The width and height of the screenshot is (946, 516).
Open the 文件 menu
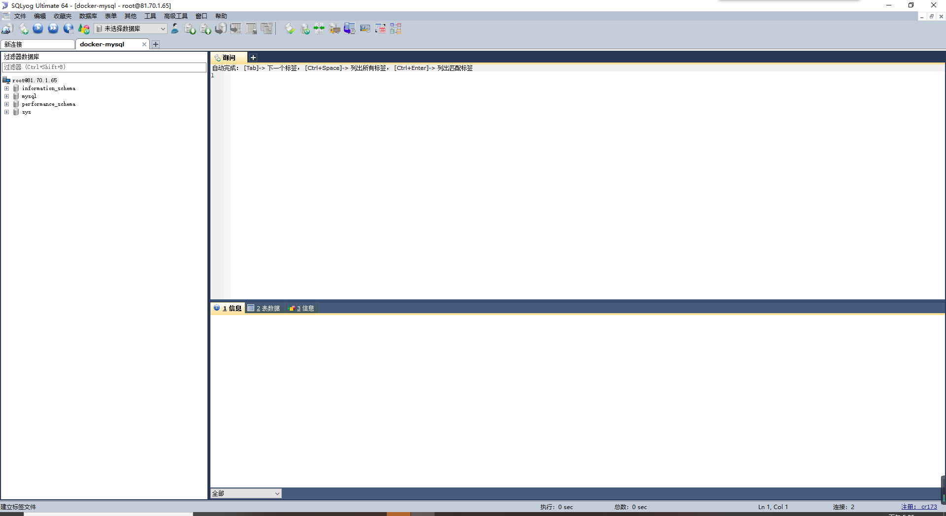click(20, 16)
